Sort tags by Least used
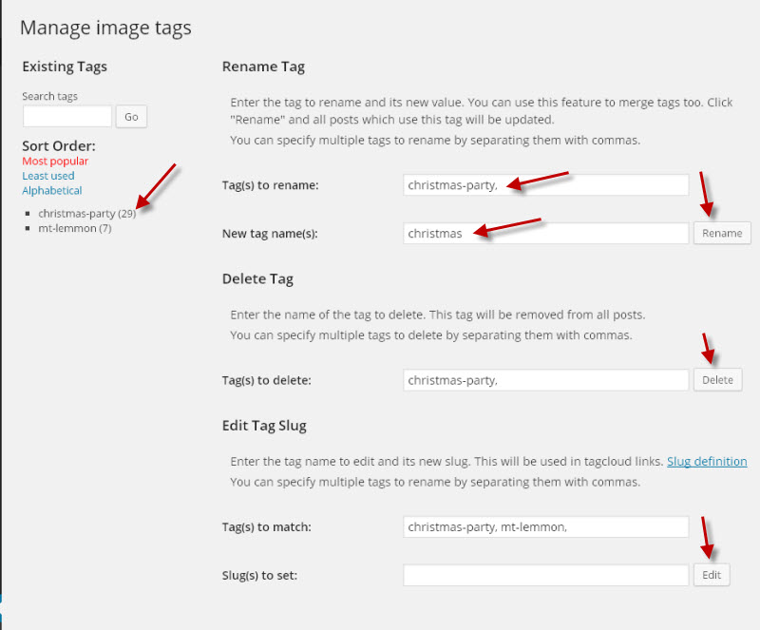Viewport: 760px width, 630px height. [x=48, y=176]
